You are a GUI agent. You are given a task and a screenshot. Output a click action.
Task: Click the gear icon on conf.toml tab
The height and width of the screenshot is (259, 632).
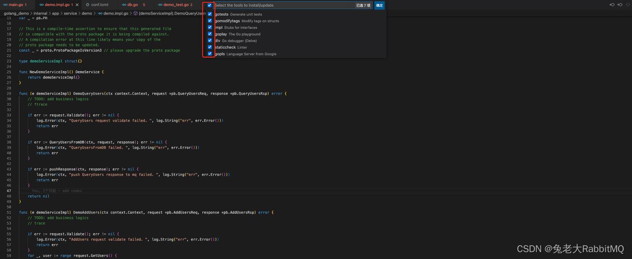(x=87, y=5)
